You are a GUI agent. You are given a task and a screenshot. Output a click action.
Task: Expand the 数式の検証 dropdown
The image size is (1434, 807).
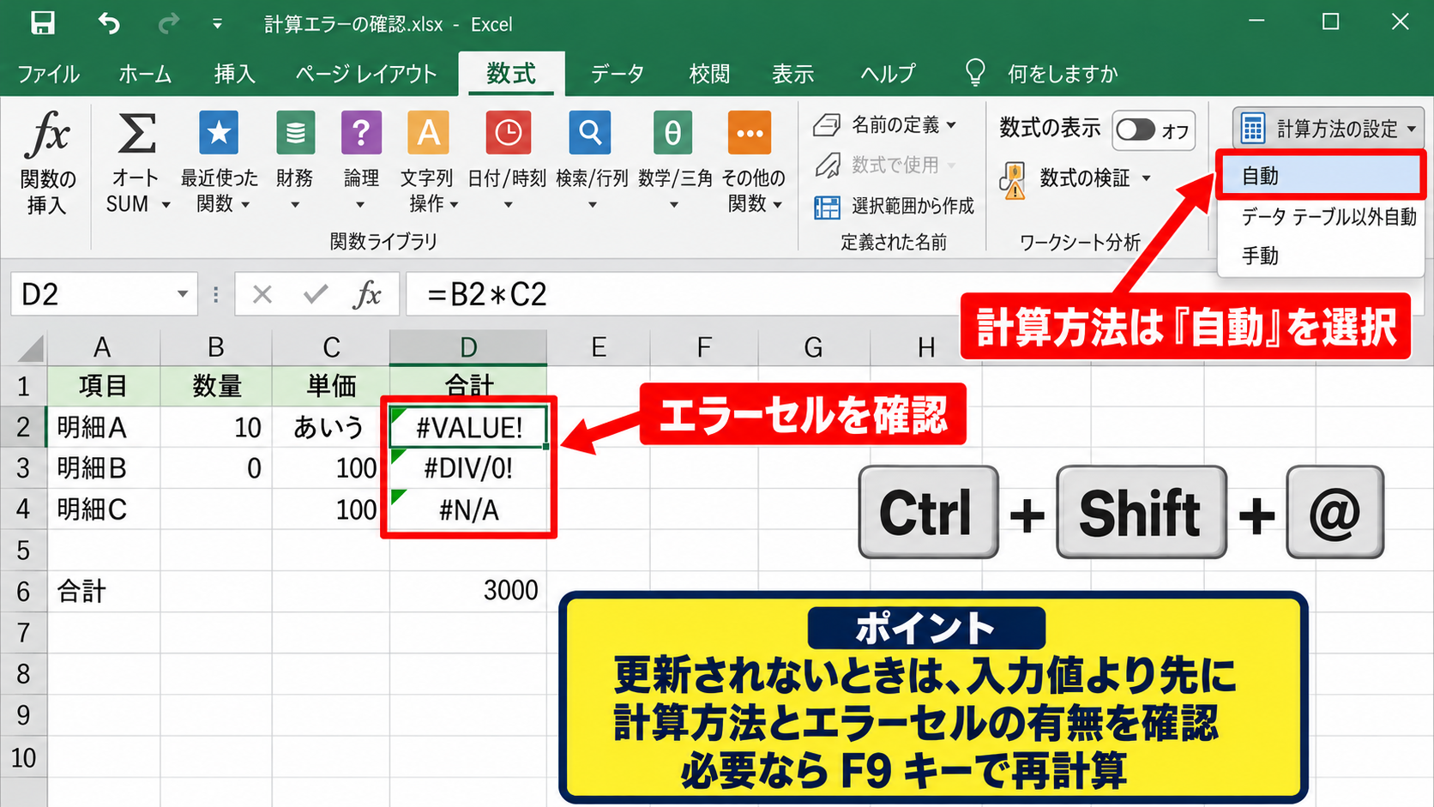pyautogui.click(x=1147, y=178)
